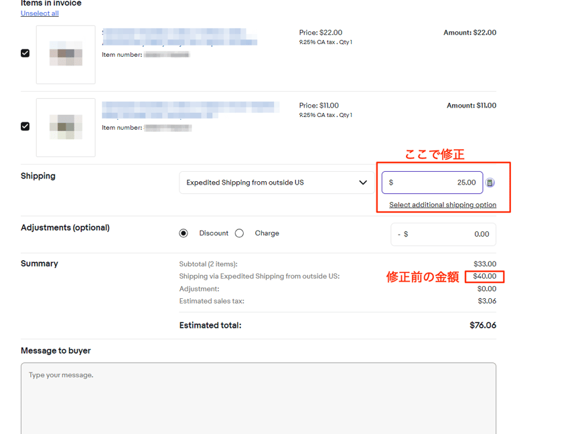The width and height of the screenshot is (576, 434).
Task: Click inside the Message to buyer textbox
Action: point(259,398)
